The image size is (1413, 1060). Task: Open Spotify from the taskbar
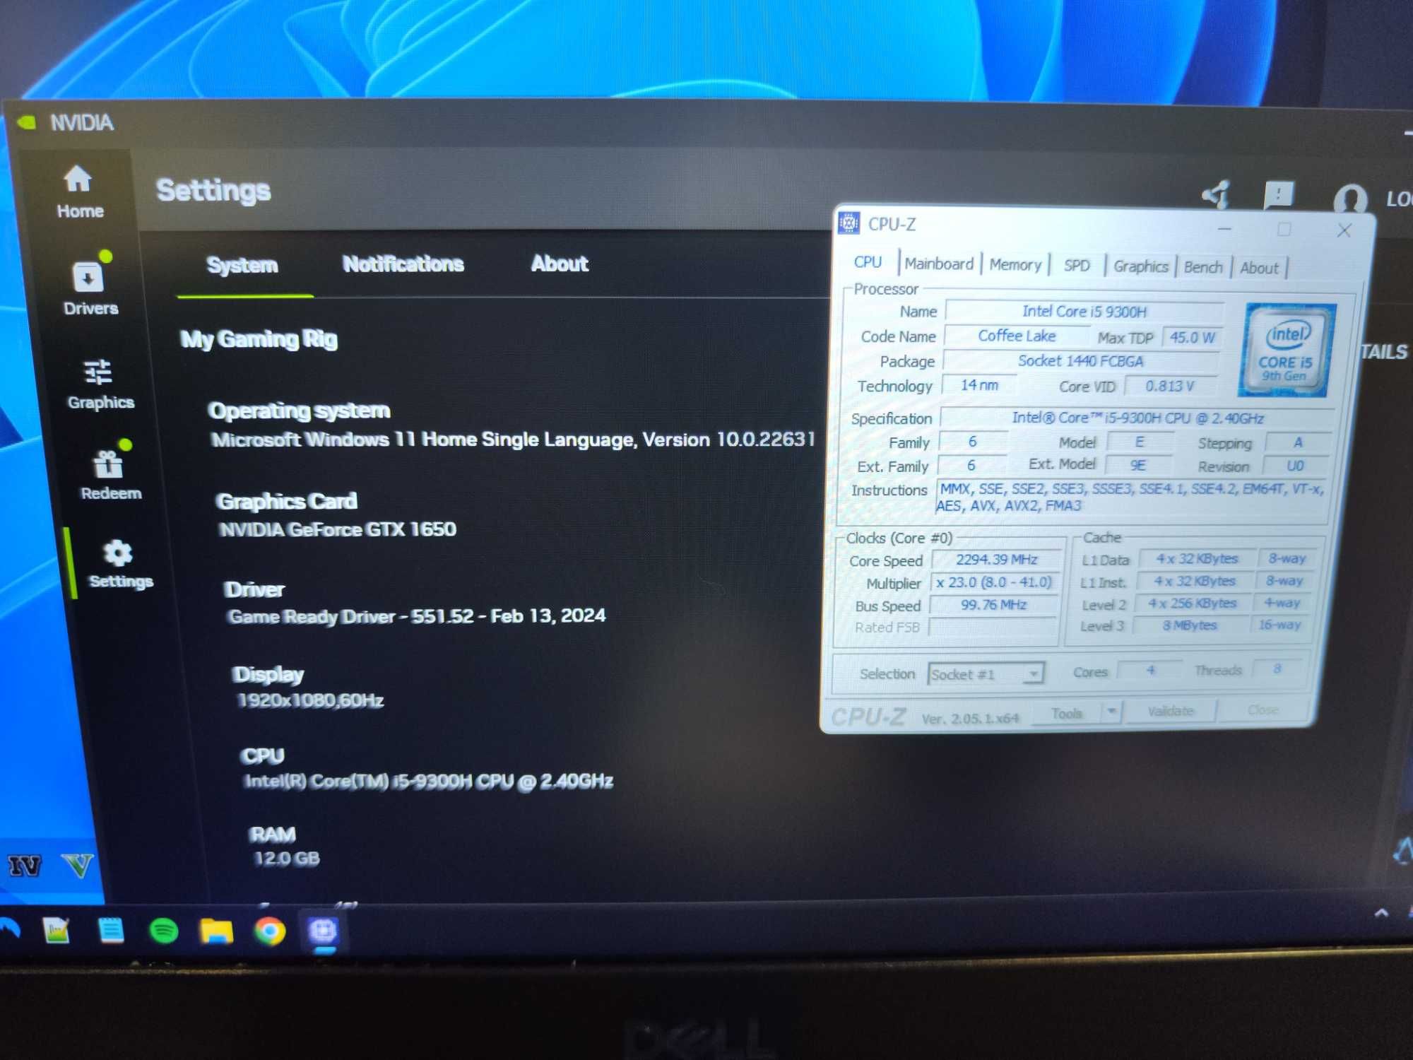(x=164, y=931)
